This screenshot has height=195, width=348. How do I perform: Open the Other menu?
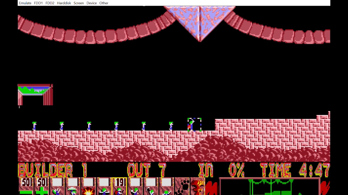click(104, 3)
